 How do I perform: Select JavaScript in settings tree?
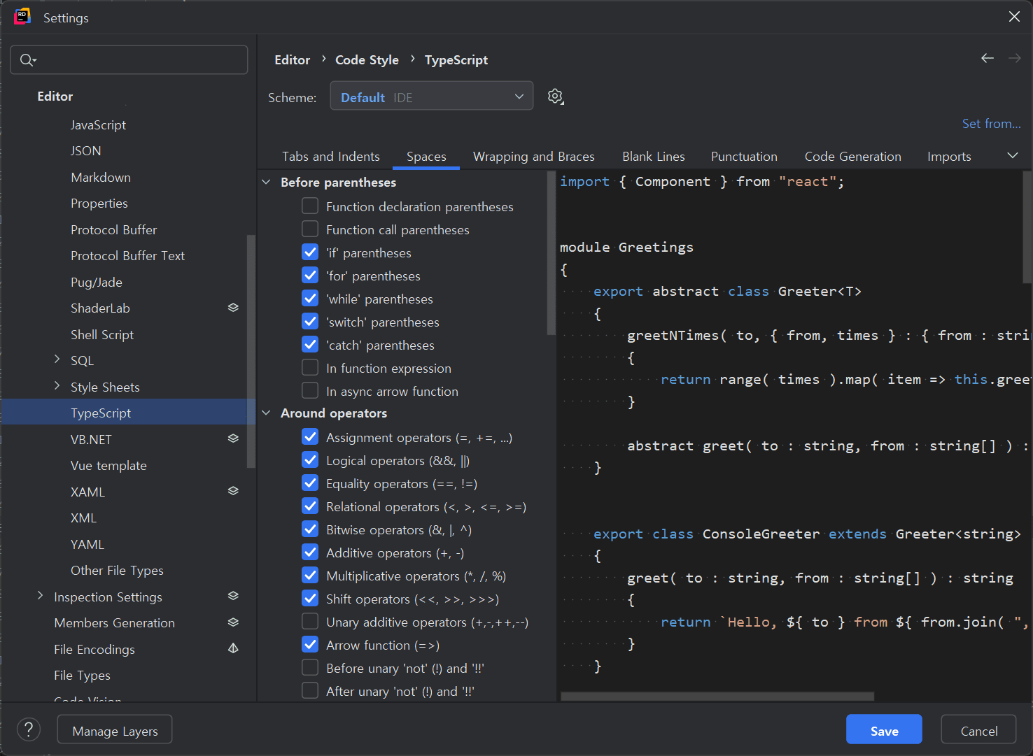(98, 124)
